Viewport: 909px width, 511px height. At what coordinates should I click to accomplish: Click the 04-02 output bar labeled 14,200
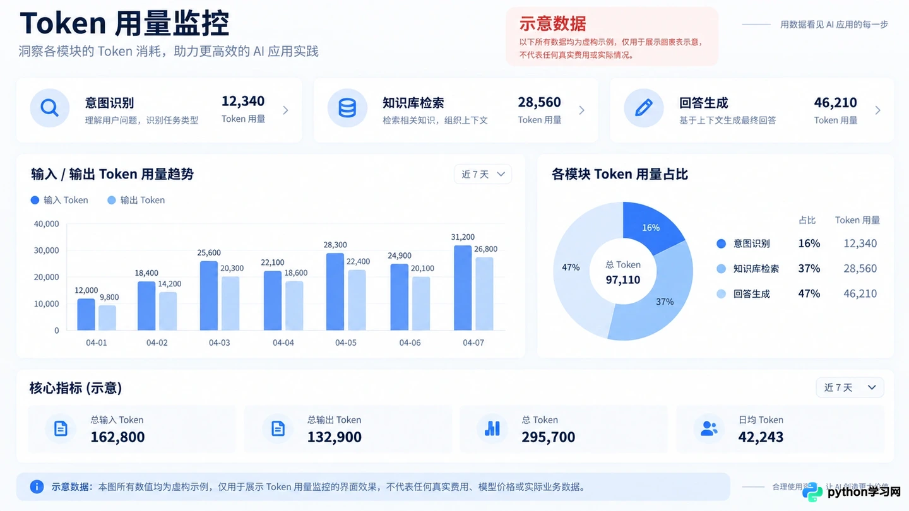pyautogui.click(x=168, y=311)
